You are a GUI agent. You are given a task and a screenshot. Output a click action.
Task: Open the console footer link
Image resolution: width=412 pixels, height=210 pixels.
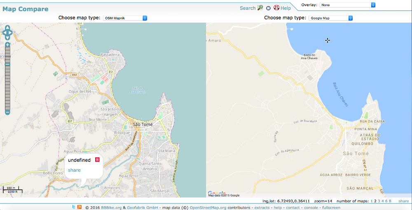(311, 208)
